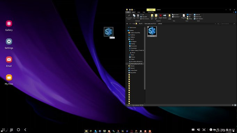Choose Copy path in the ribbon
The height and width of the screenshot is (133, 237).
144,17
